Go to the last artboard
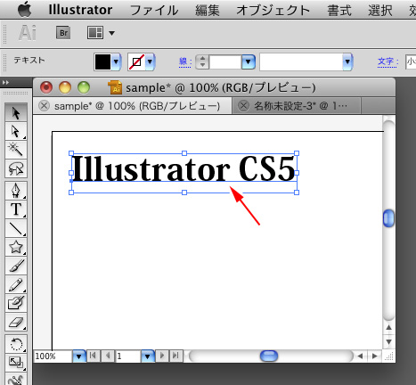The width and height of the screenshot is (416, 385). pos(175,356)
